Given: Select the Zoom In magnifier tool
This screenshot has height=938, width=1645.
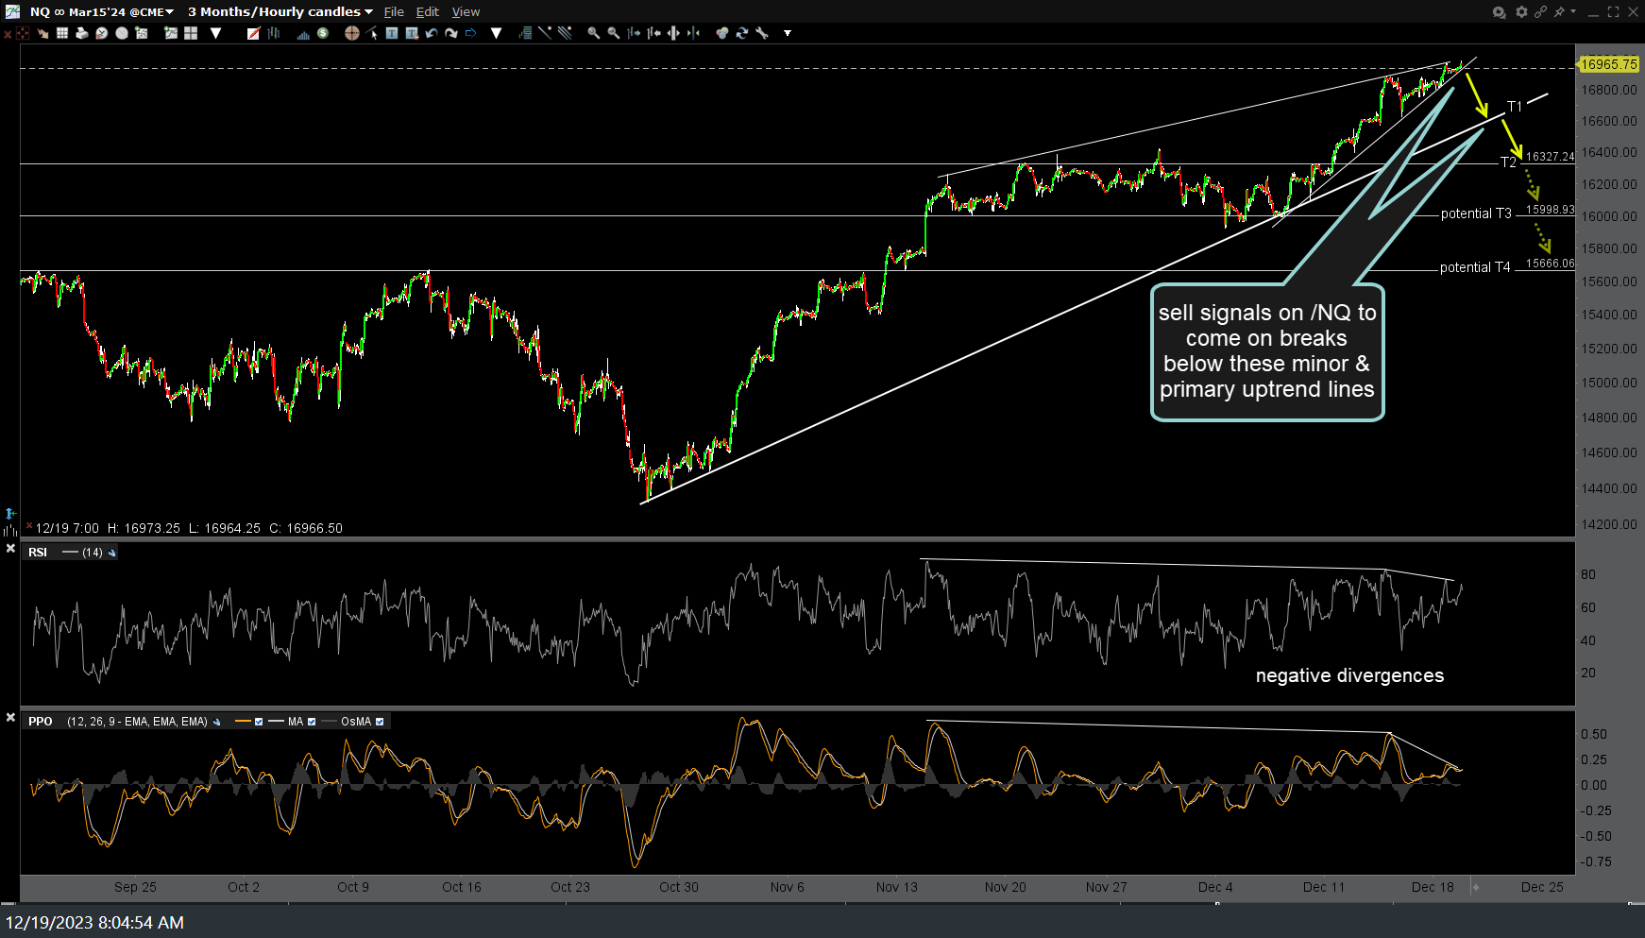Looking at the screenshot, I should (x=593, y=33).
